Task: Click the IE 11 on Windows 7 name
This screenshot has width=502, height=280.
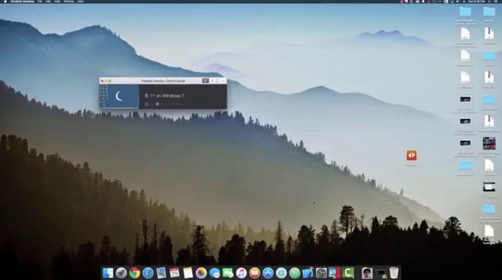Action: pos(164,96)
